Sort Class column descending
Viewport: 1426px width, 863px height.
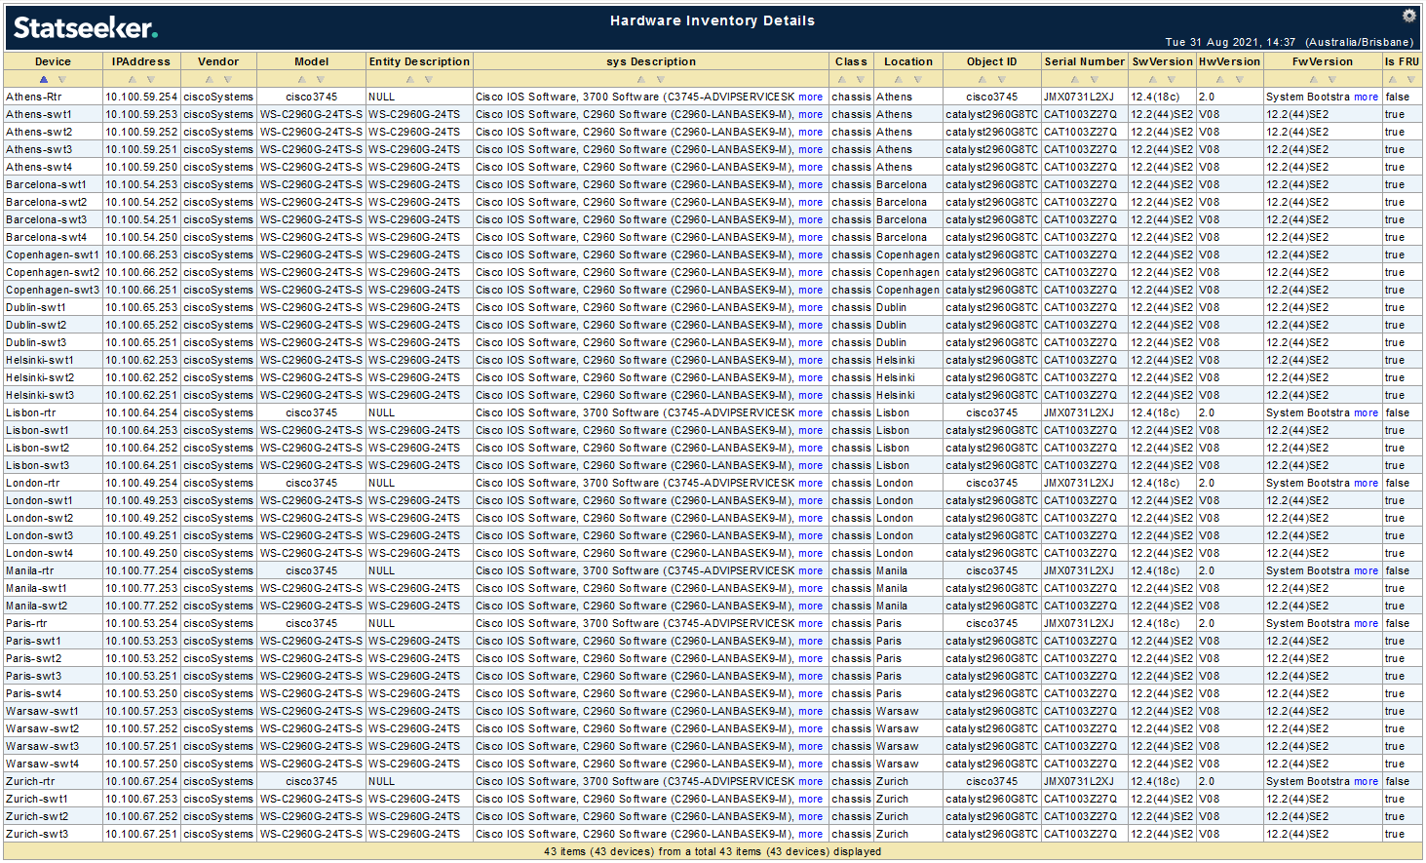point(861,80)
